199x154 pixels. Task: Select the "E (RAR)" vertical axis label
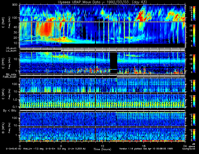[3, 23]
